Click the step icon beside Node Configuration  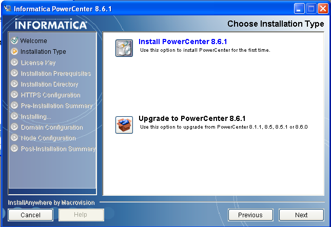14,137
